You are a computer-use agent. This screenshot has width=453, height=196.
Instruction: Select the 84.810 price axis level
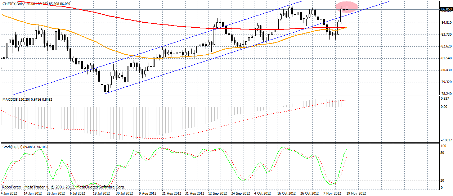click(446, 23)
